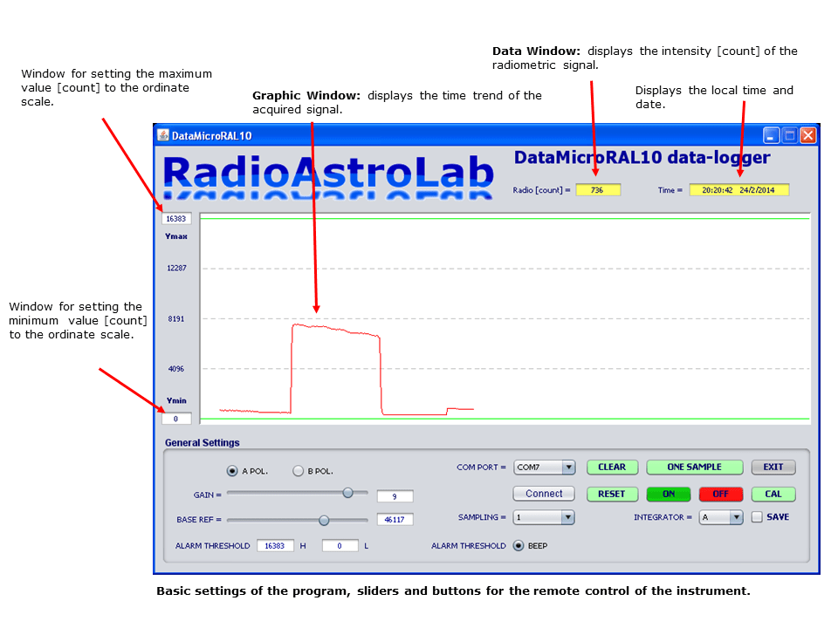Click the GAIN slider handle

click(x=347, y=493)
